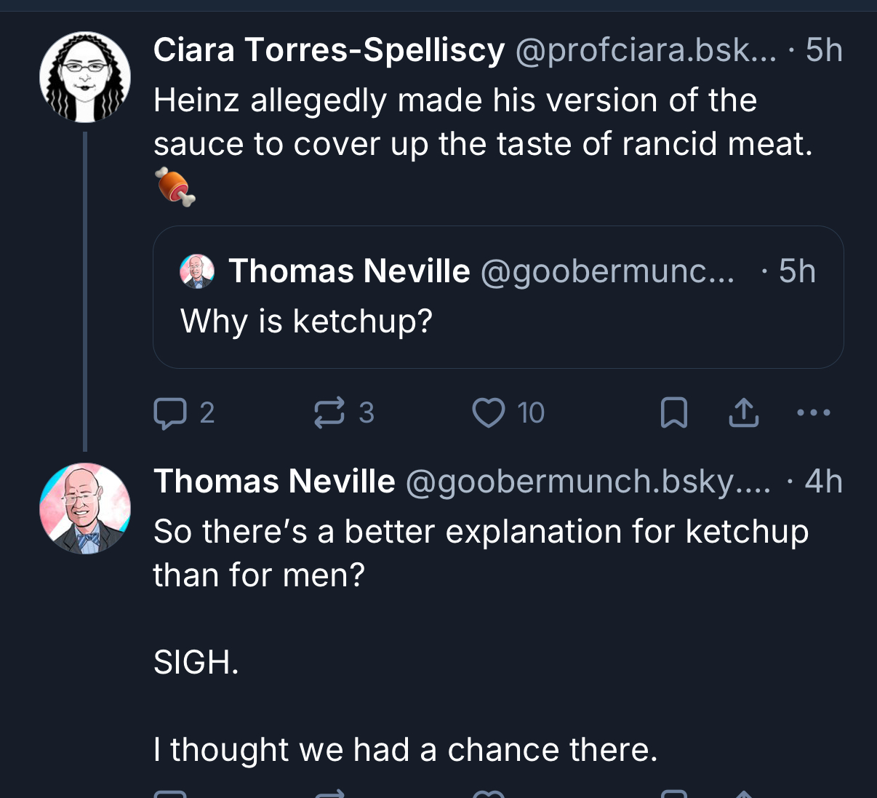Open Ciara Torres-Spelliscy's avatar
Image resolution: width=877 pixels, height=798 pixels.
(x=85, y=77)
